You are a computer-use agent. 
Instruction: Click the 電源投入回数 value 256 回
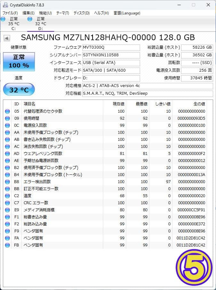pyautogui.click(x=197, y=70)
